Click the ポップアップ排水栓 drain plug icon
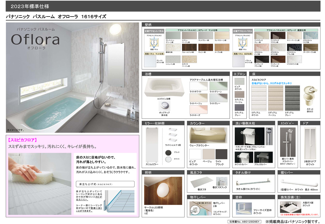 tap(164, 106)
